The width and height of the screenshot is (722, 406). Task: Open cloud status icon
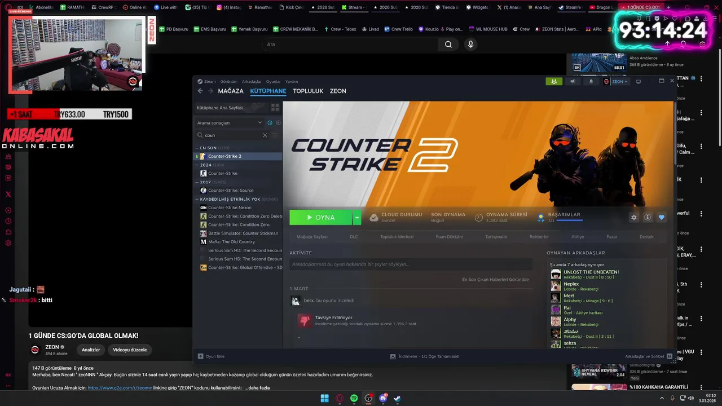374,217
